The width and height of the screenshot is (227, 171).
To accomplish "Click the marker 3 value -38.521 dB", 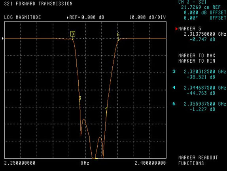I will [x=201, y=77].
